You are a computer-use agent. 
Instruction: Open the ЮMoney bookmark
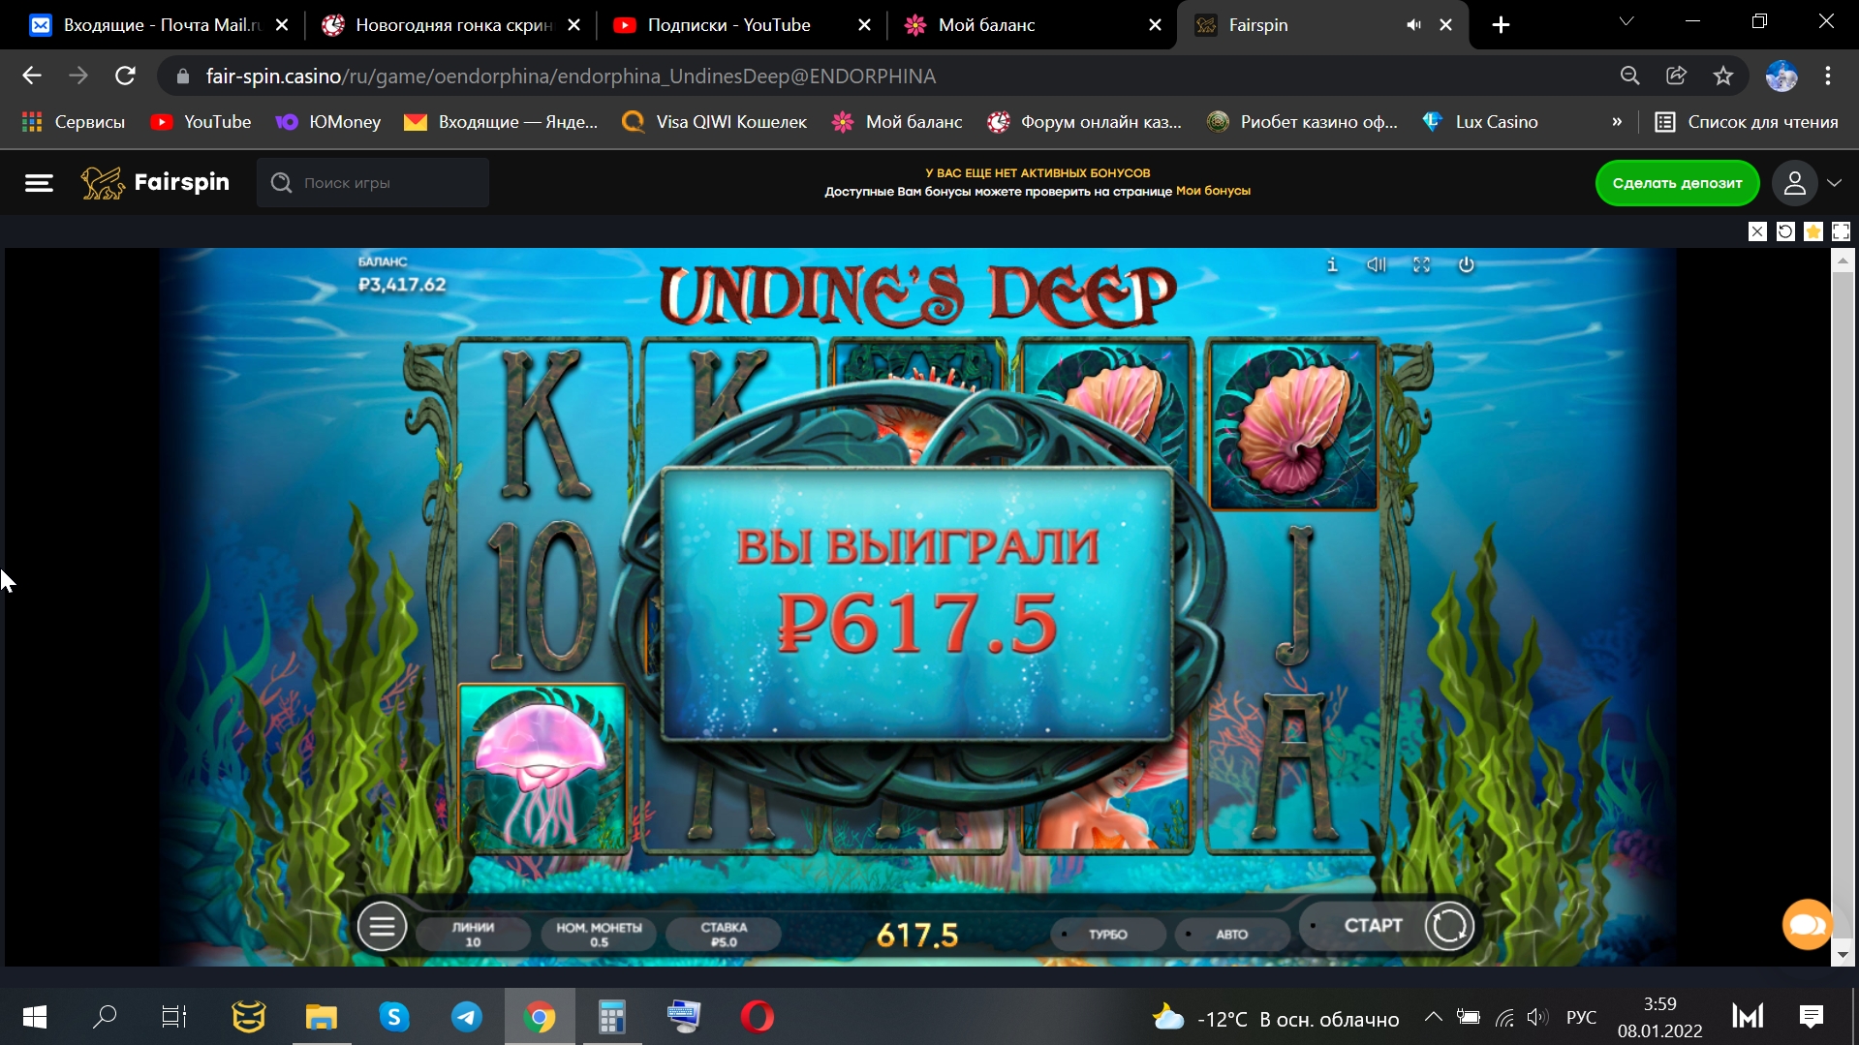click(328, 122)
